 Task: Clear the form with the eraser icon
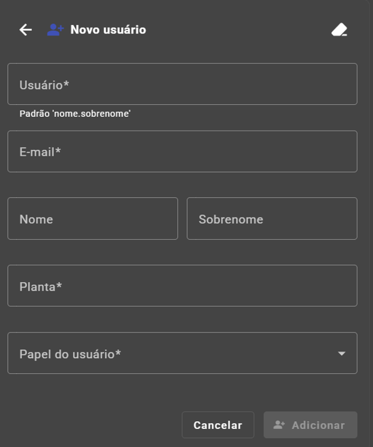point(339,29)
